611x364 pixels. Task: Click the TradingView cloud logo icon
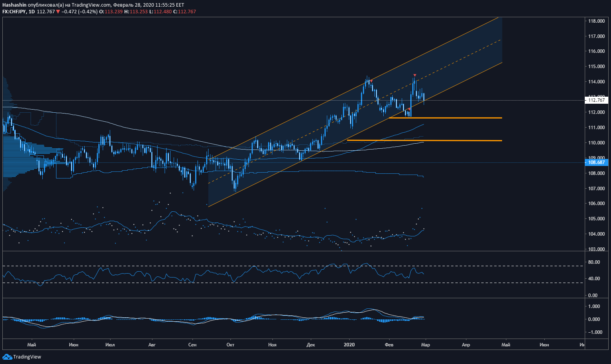click(x=7, y=357)
